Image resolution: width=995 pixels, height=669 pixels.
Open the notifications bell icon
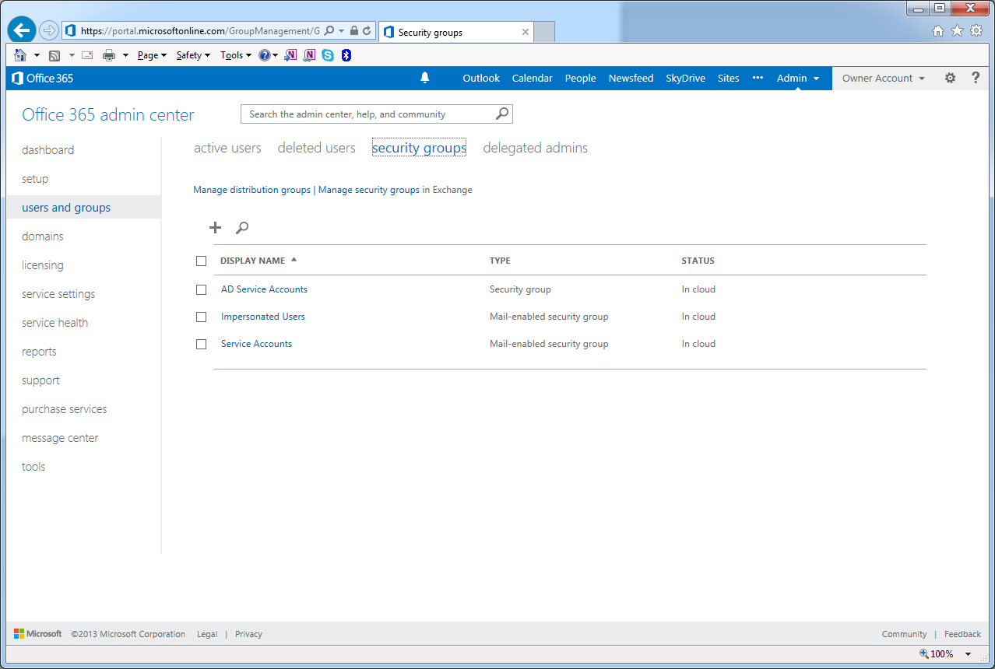(425, 78)
